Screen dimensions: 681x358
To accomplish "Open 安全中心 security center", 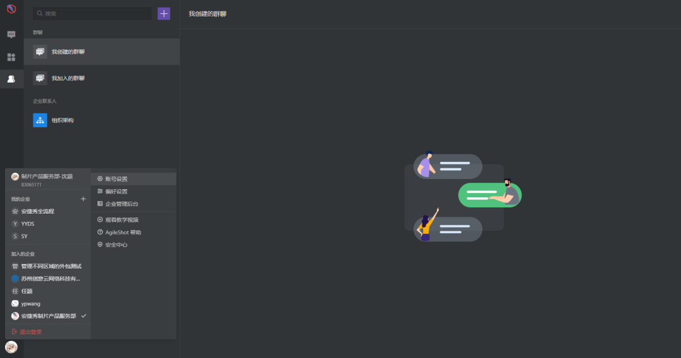I will coord(116,245).
